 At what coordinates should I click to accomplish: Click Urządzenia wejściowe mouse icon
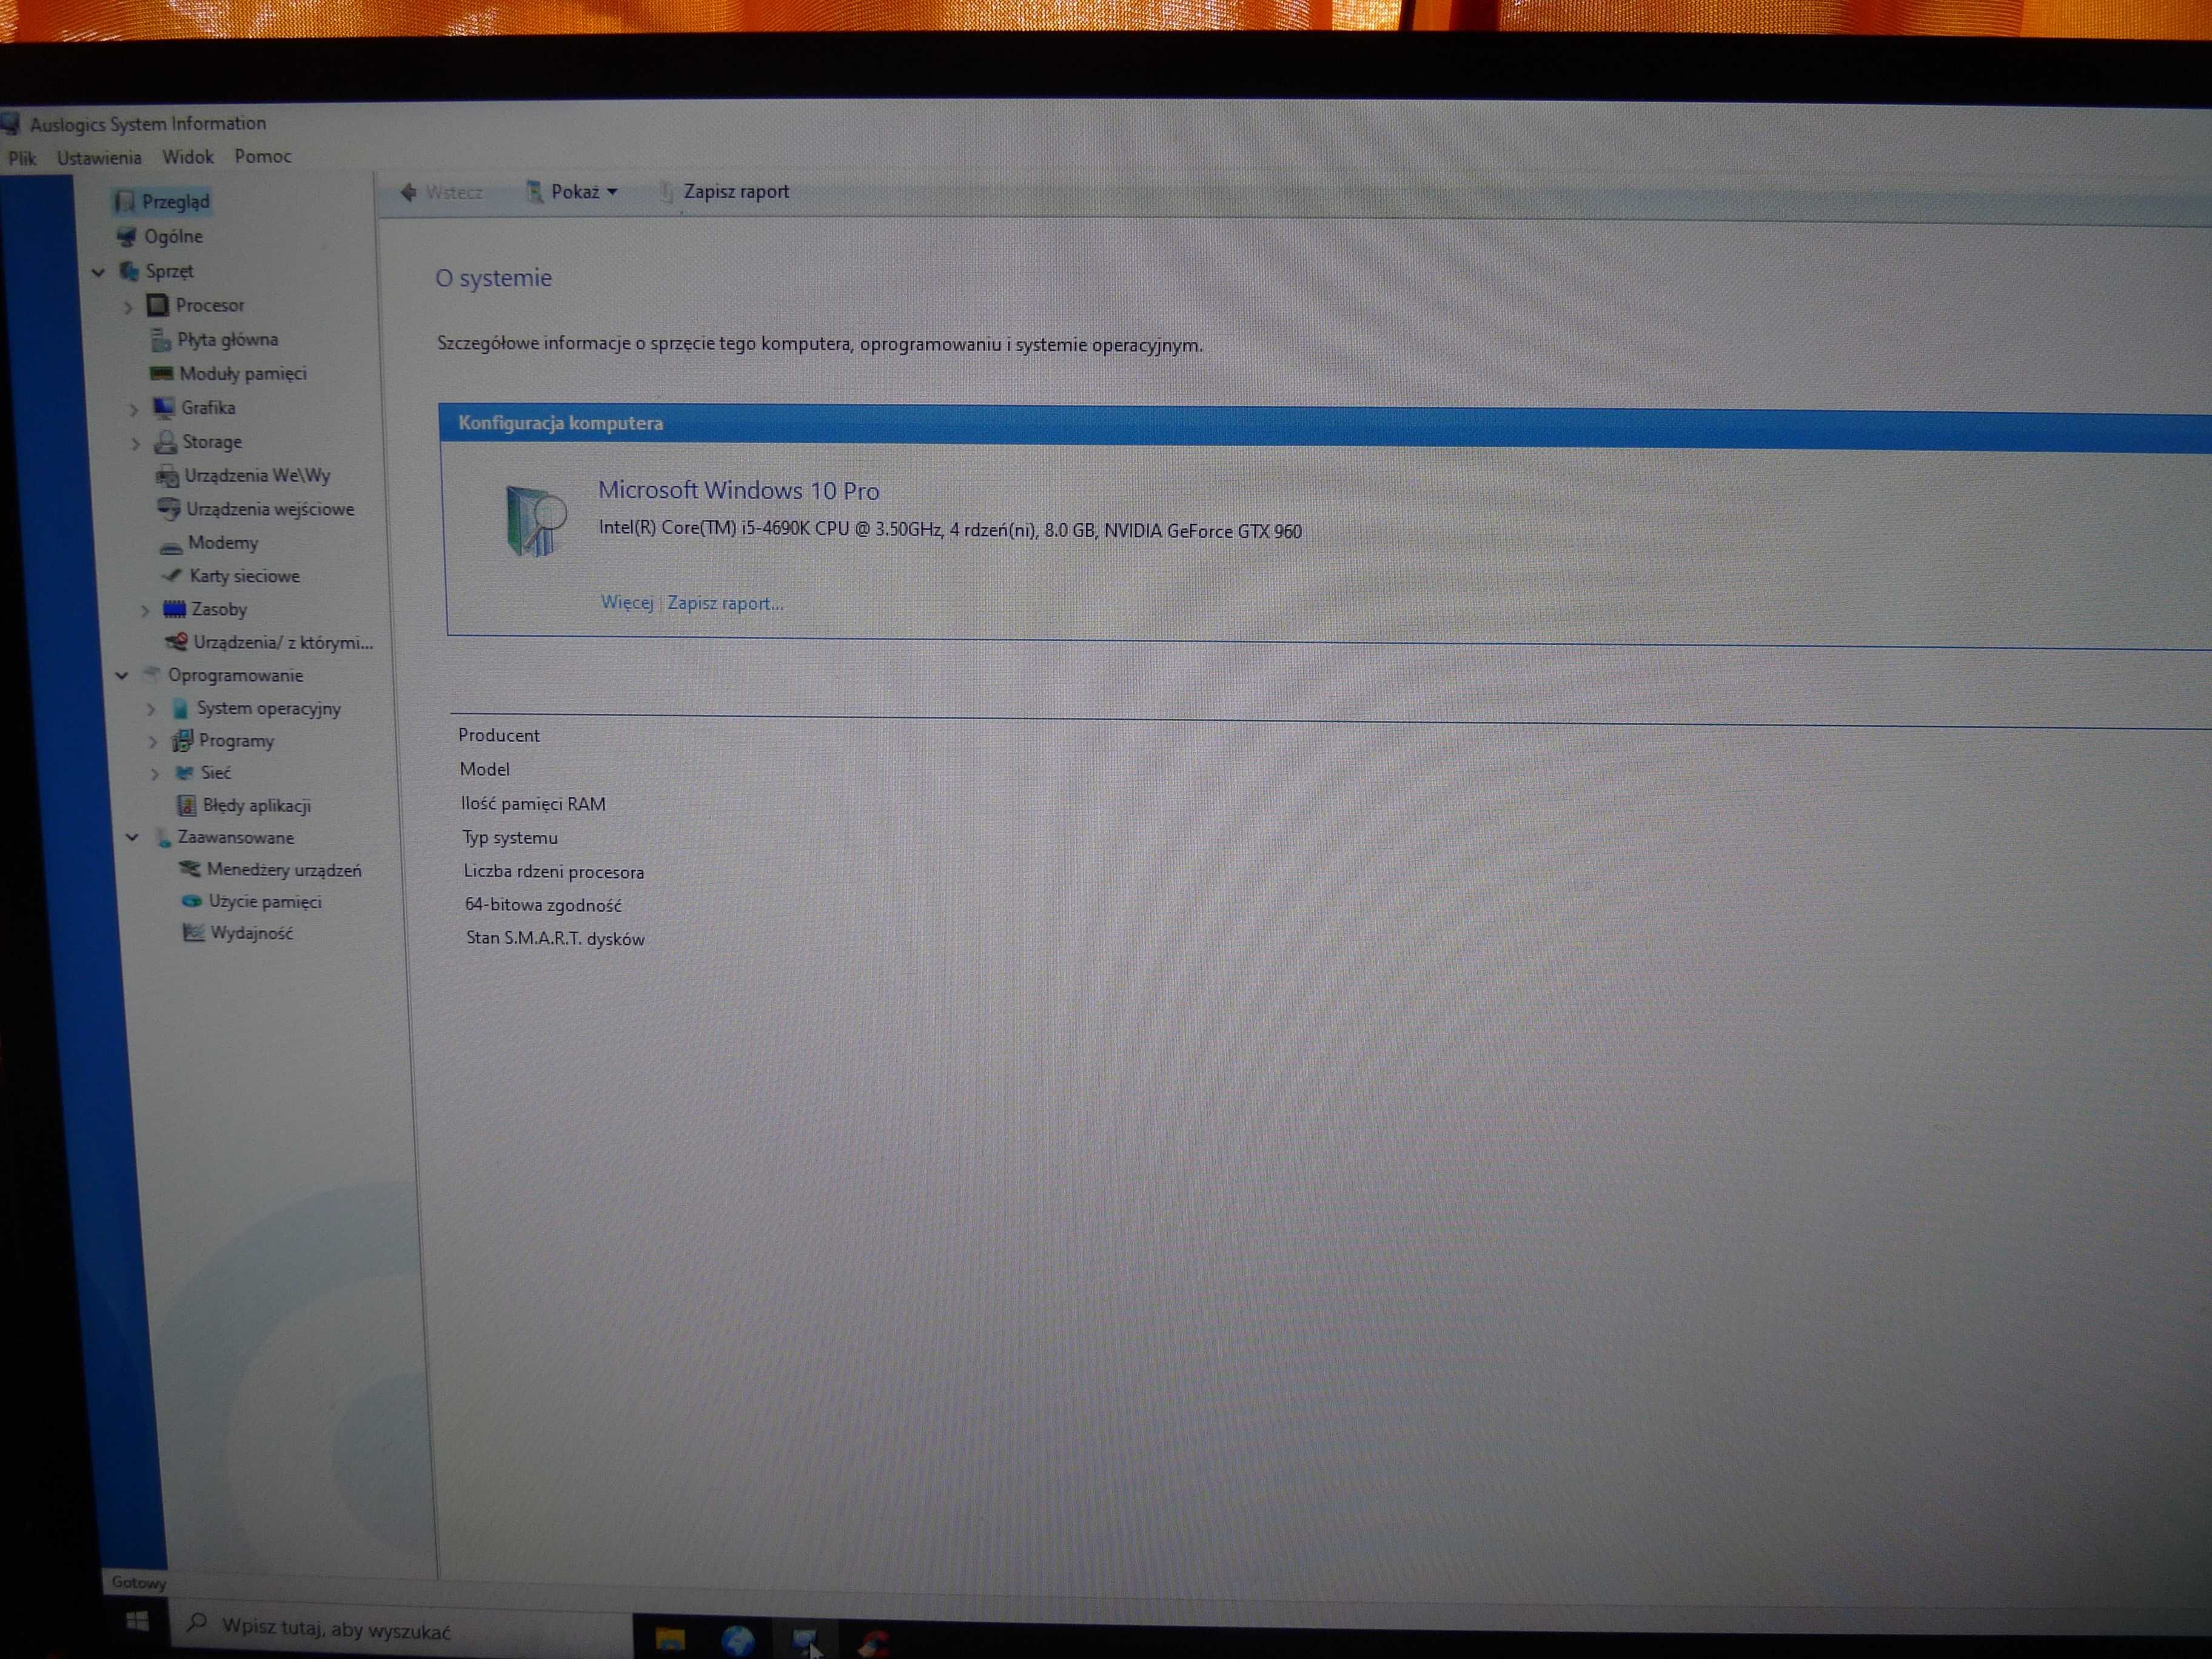(169, 509)
